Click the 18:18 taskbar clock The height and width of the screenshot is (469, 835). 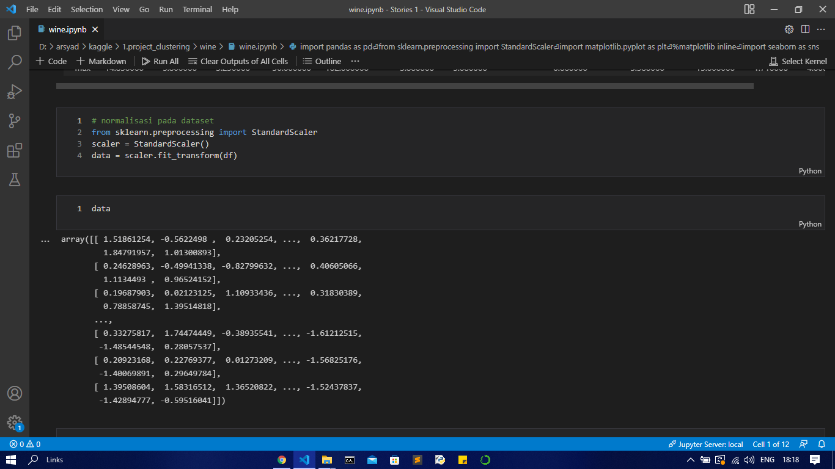[x=790, y=460]
